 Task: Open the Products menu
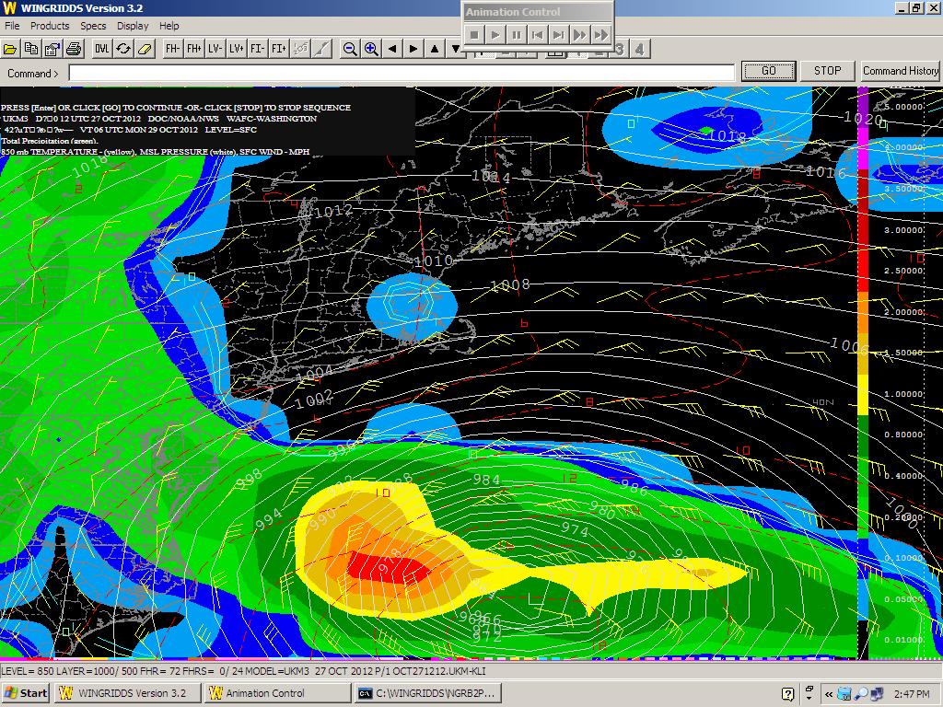click(50, 26)
